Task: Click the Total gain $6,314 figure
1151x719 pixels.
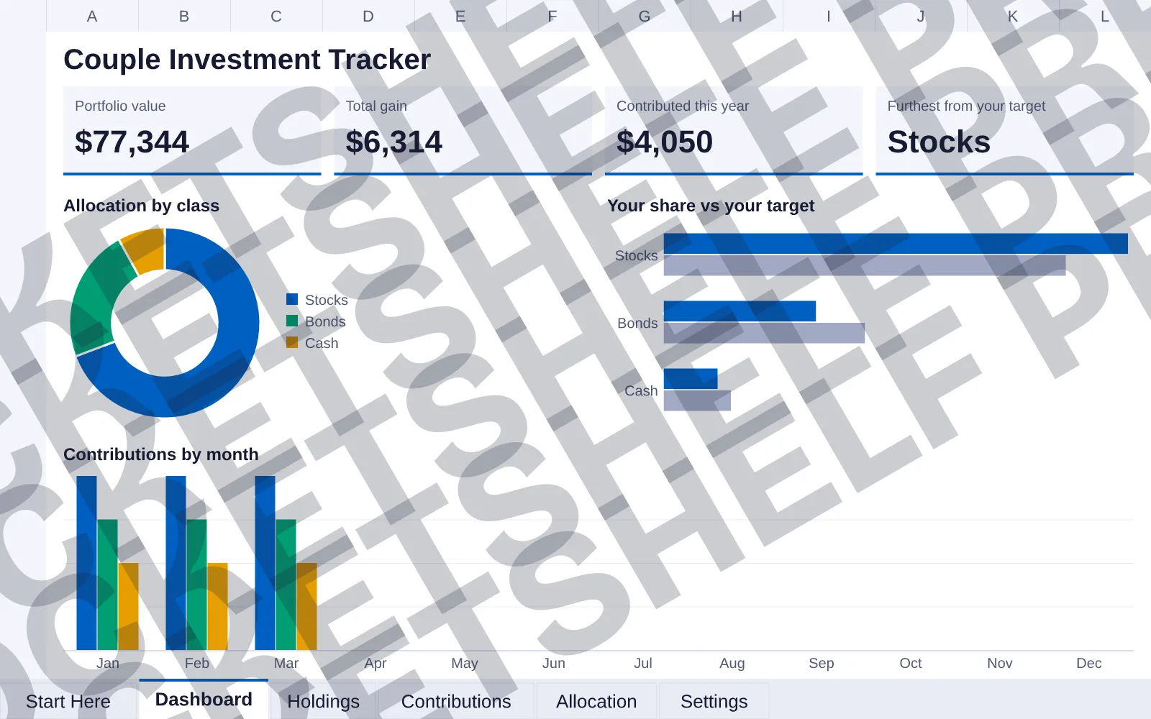Action: 393,142
